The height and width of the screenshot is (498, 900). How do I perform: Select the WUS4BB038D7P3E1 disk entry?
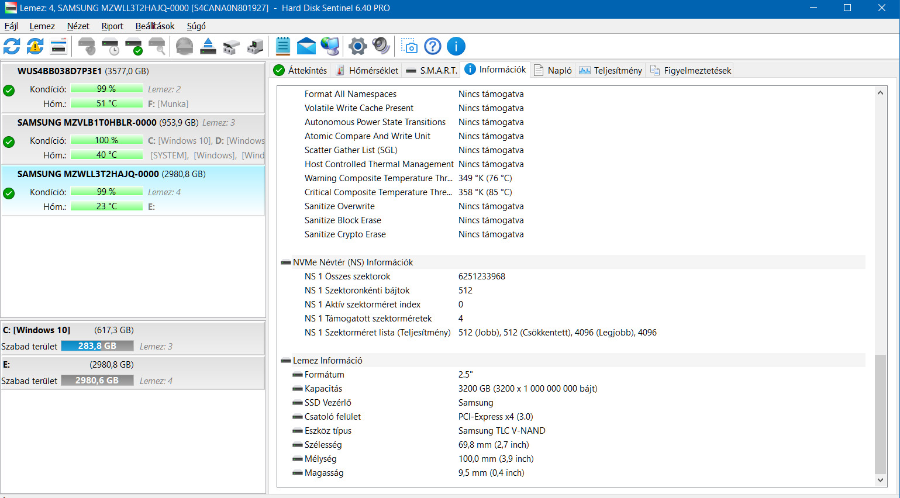coord(133,88)
